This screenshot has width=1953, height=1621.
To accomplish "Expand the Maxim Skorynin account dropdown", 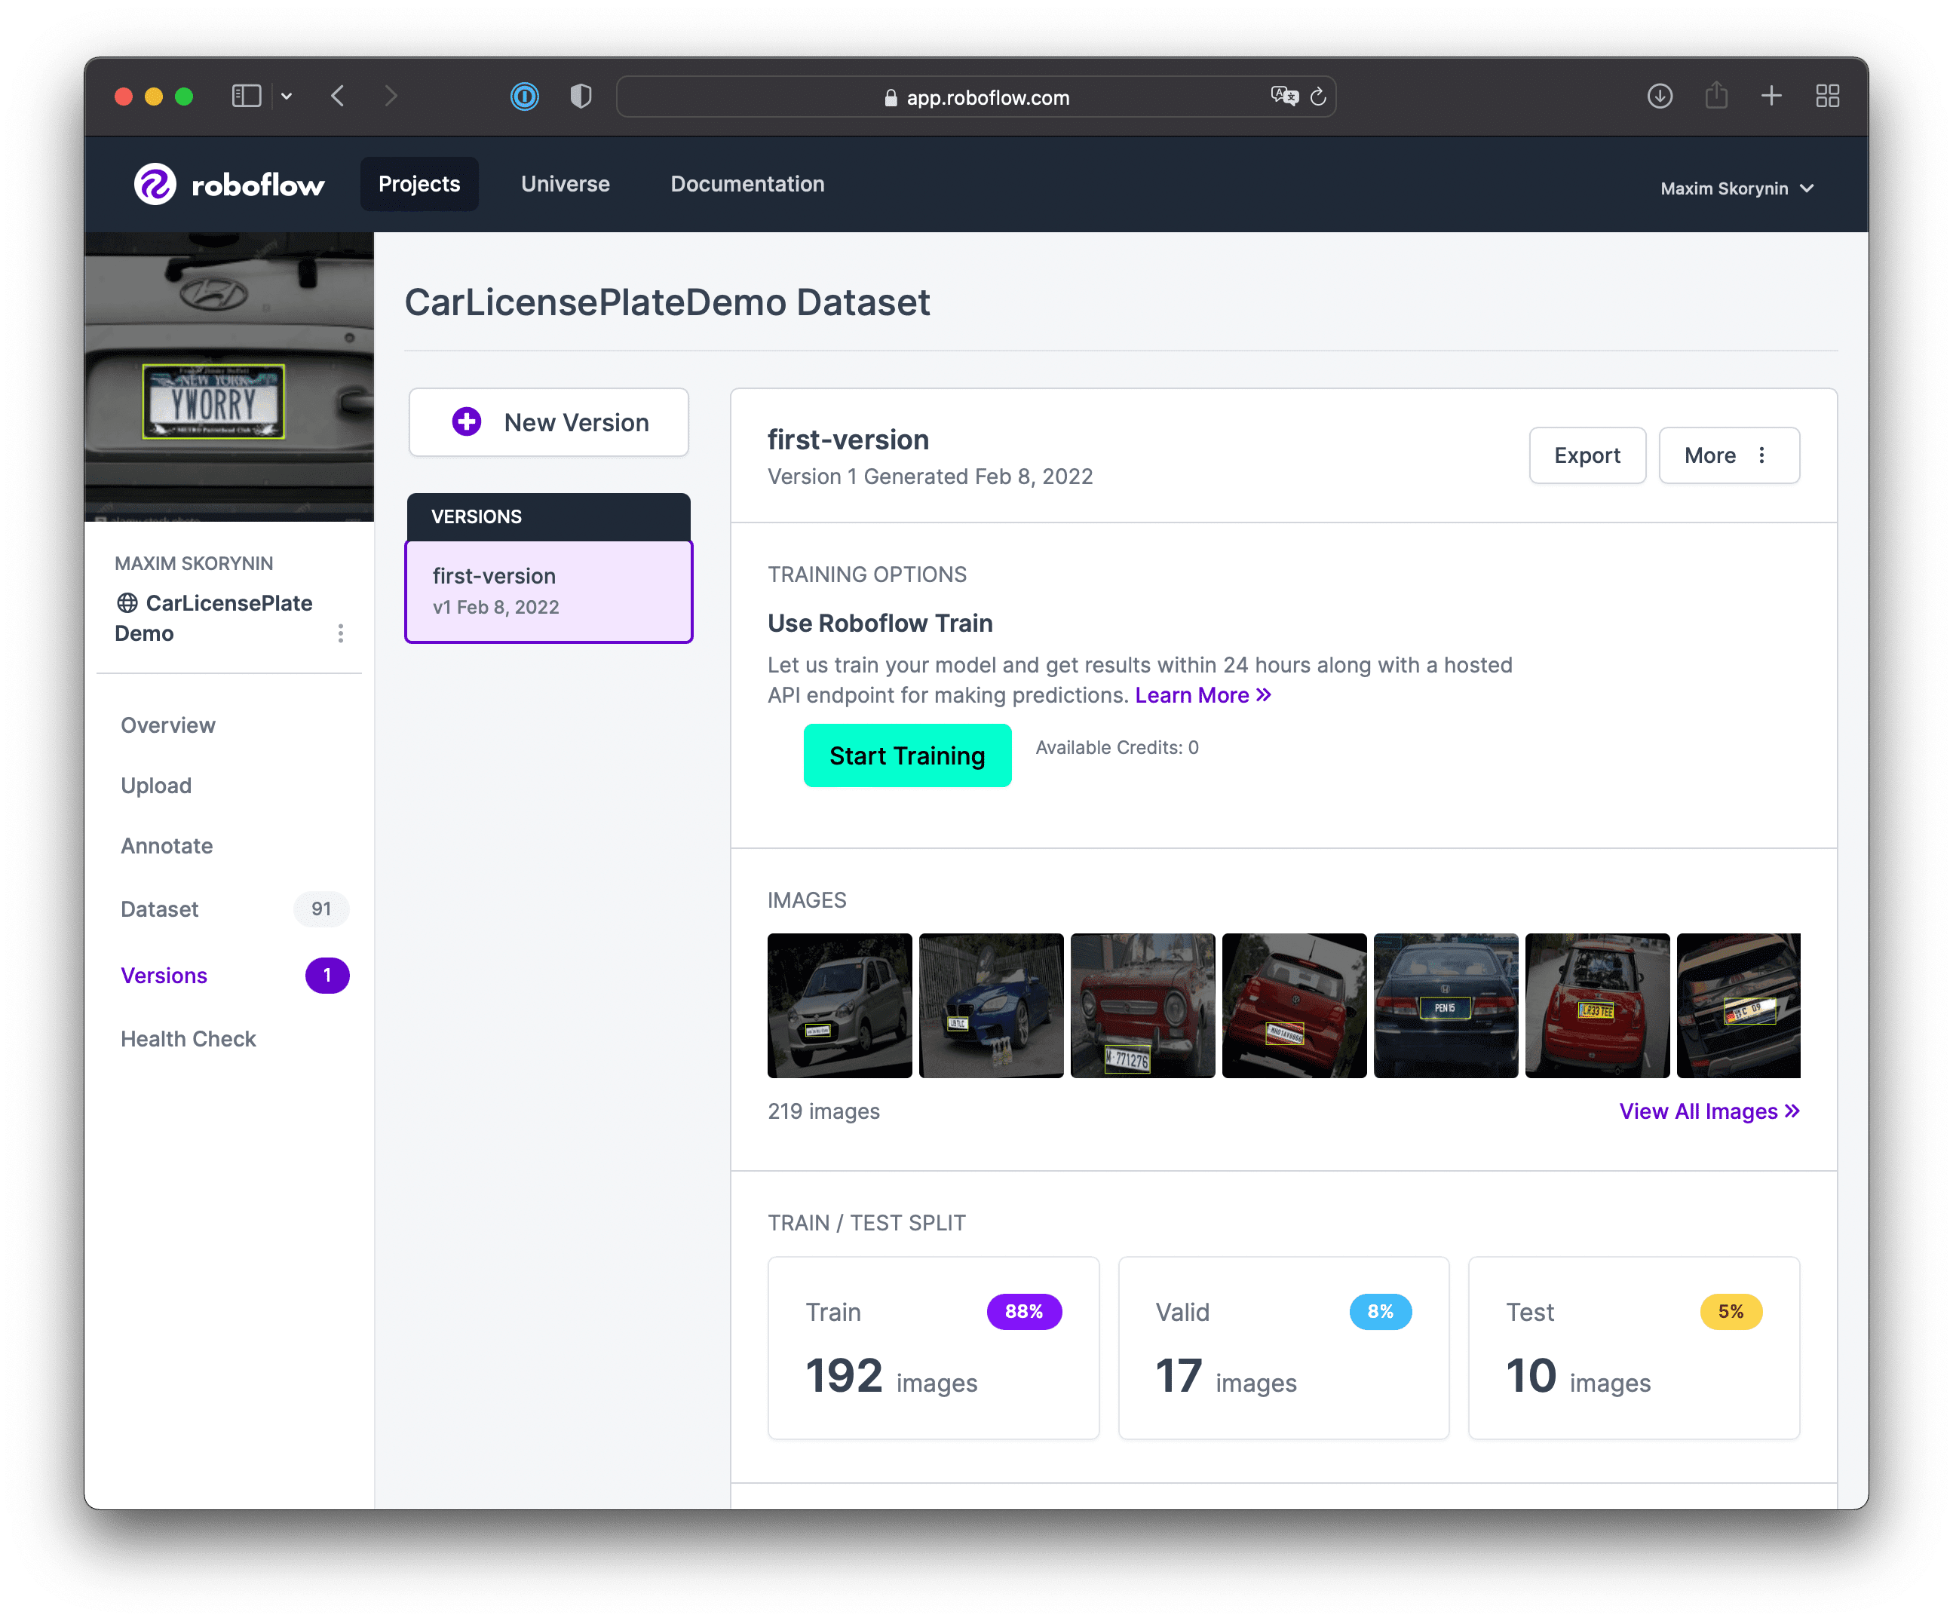I will (x=1737, y=188).
